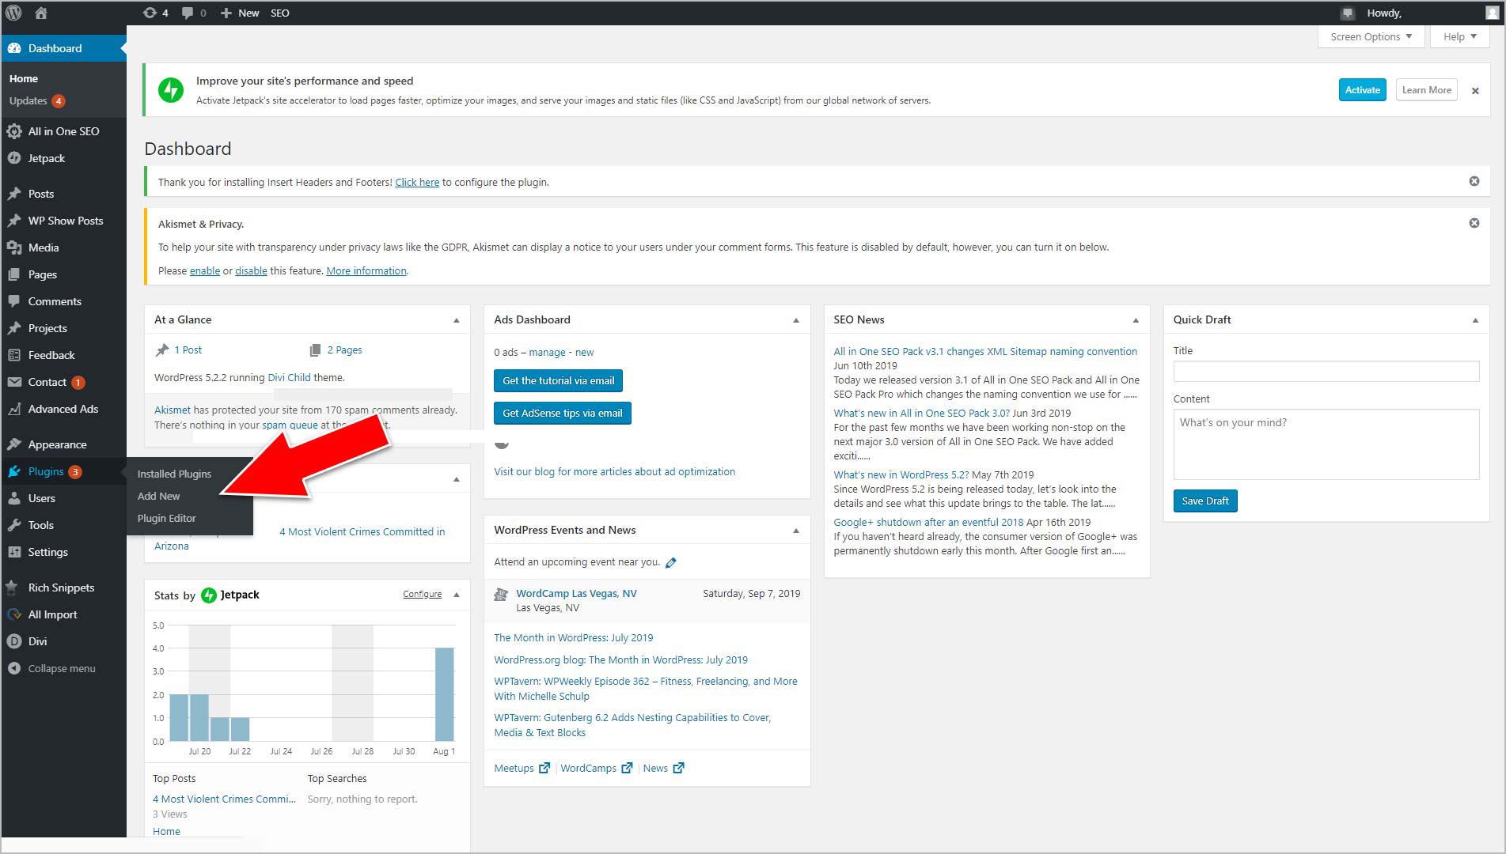Click the Media icon in sidebar

point(14,248)
